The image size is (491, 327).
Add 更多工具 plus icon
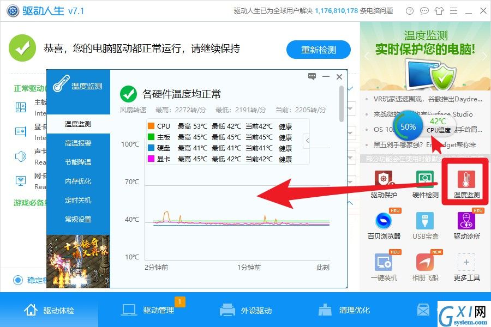(466, 262)
